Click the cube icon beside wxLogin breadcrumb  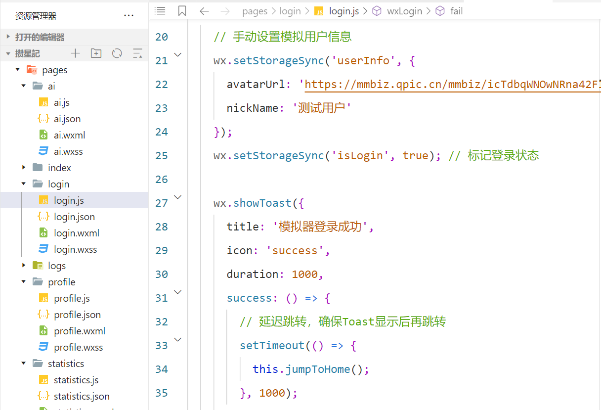click(377, 11)
